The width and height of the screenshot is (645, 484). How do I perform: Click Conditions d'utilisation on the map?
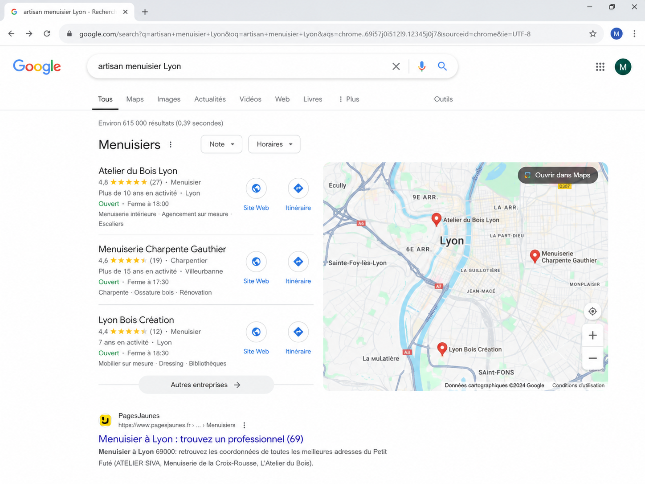pos(578,386)
